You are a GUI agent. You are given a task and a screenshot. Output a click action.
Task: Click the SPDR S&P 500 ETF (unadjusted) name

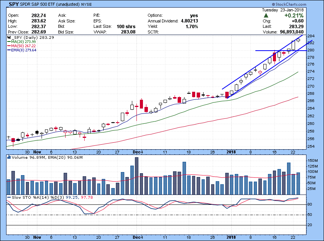point(50,4)
